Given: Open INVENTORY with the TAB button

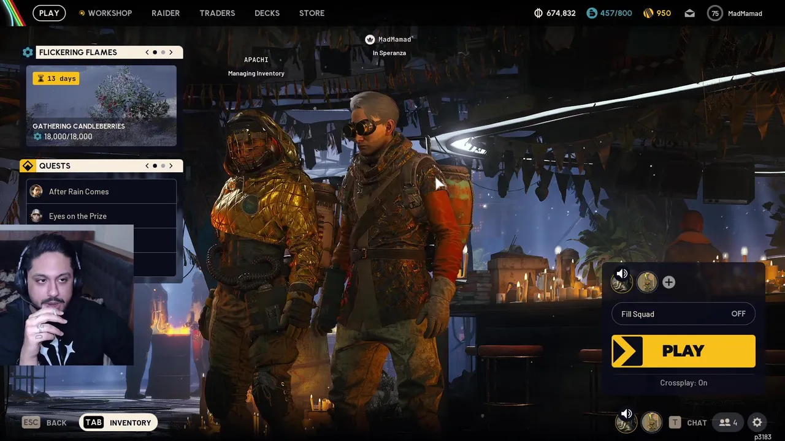Looking at the screenshot, I should [x=118, y=423].
